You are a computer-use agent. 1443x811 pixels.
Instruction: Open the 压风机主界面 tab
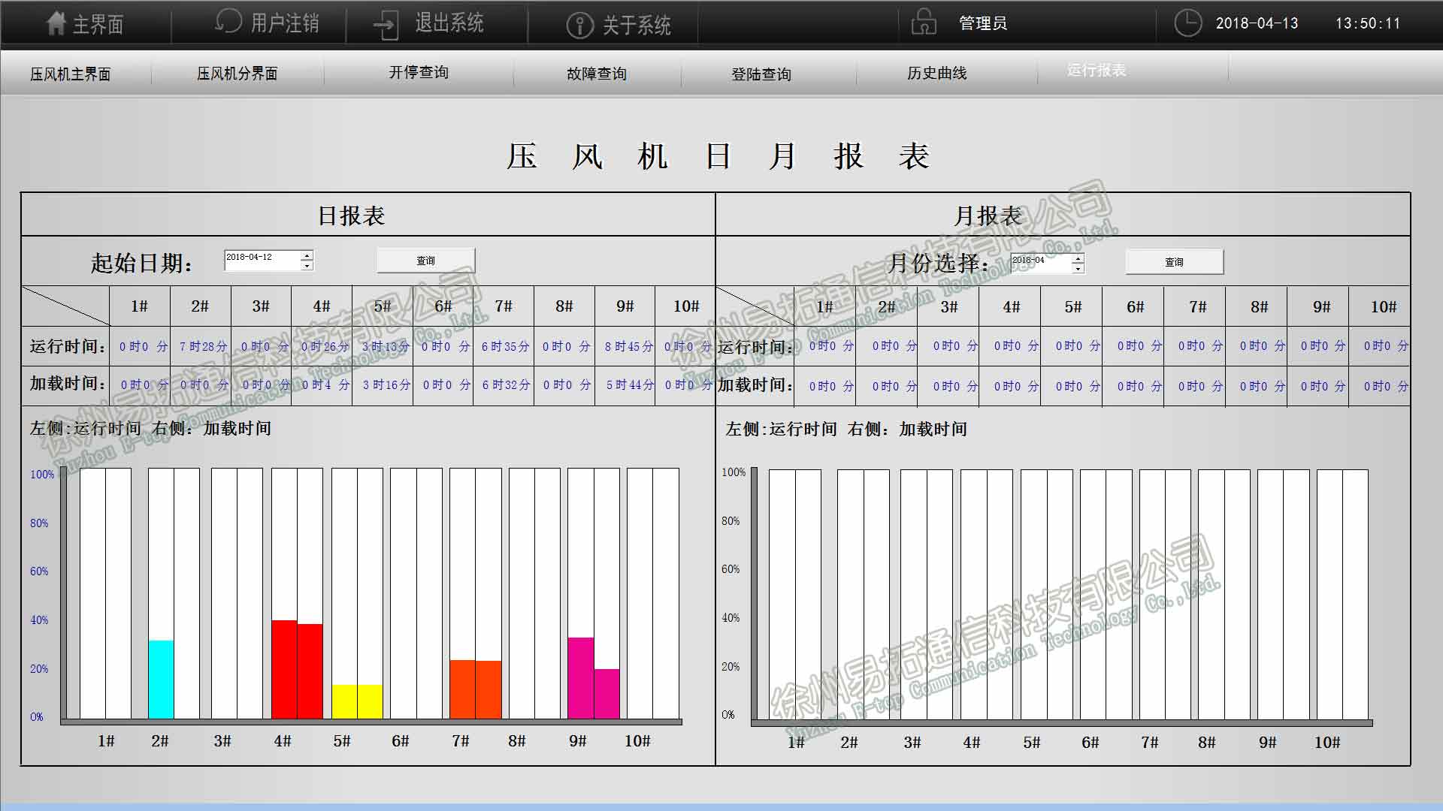click(71, 74)
